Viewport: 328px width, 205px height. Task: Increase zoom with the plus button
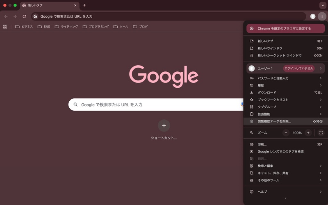click(308, 133)
